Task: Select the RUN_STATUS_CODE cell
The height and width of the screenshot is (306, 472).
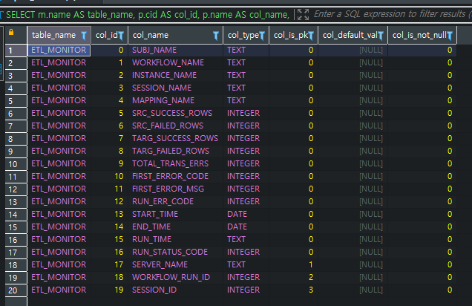Action: 175,253
